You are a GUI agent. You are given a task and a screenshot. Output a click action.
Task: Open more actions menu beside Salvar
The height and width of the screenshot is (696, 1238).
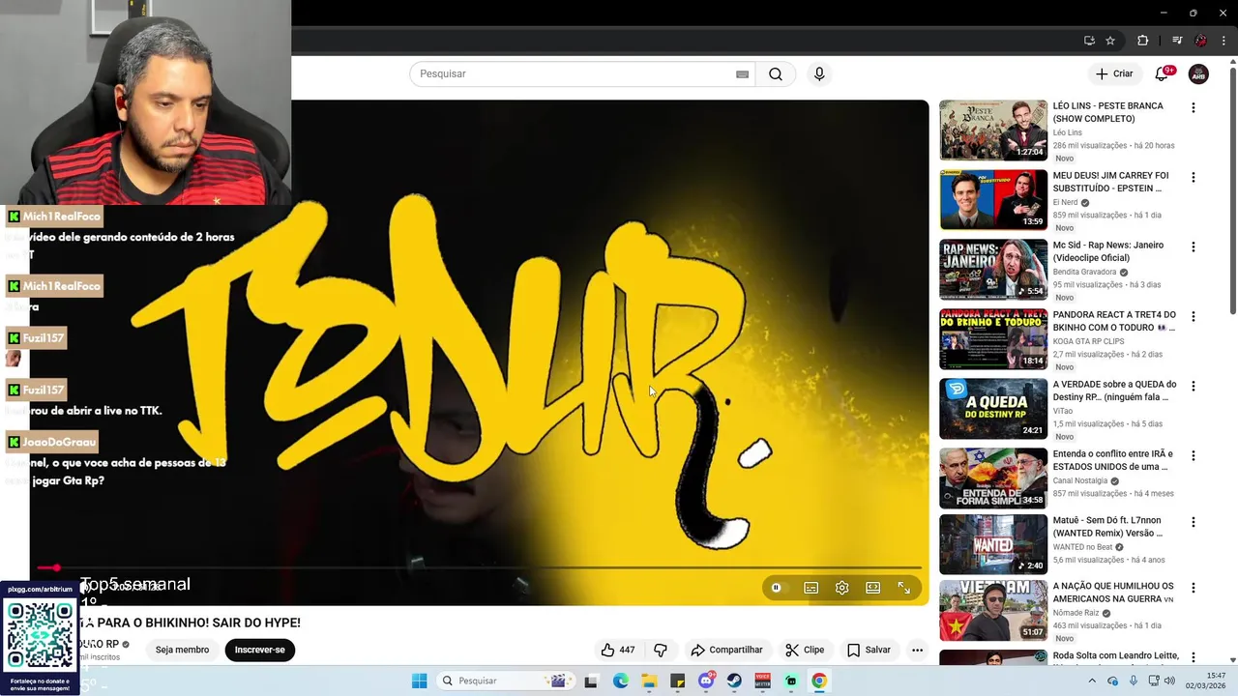point(917,650)
